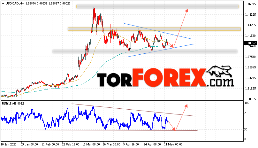Click price scale value 1.33795
The image size is (258, 148).
(x=250, y=78)
